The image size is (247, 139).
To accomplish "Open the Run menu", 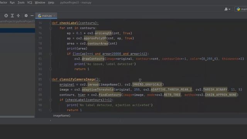I will click(x=12, y=3).
